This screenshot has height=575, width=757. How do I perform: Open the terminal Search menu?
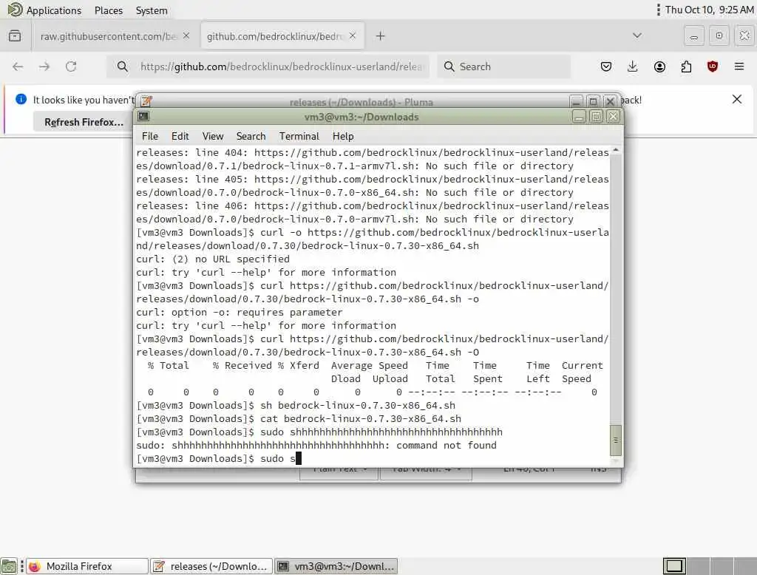click(x=251, y=136)
